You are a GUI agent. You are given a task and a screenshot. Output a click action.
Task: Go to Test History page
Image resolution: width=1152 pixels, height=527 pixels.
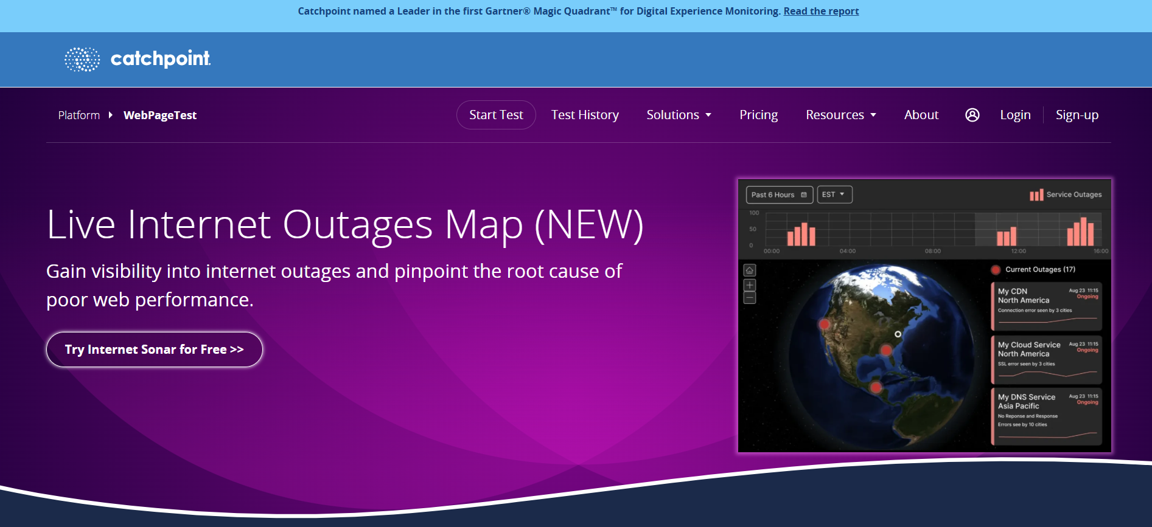(585, 115)
